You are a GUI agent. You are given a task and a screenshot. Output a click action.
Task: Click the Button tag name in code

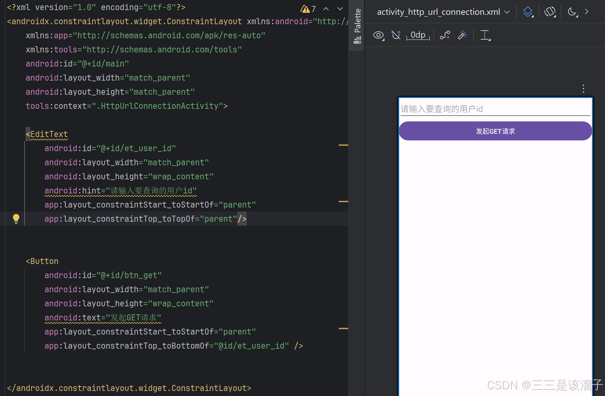(x=44, y=261)
